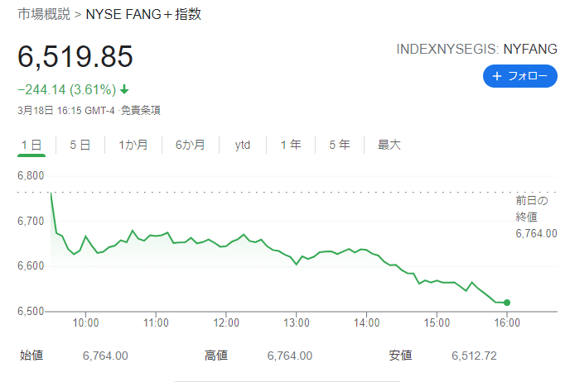Click the 6,600 price axis label
The height and width of the screenshot is (382, 570).
tap(31, 266)
